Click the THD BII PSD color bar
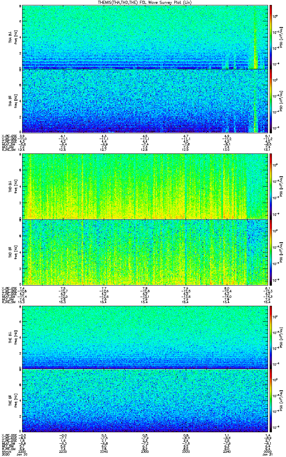 271,252
